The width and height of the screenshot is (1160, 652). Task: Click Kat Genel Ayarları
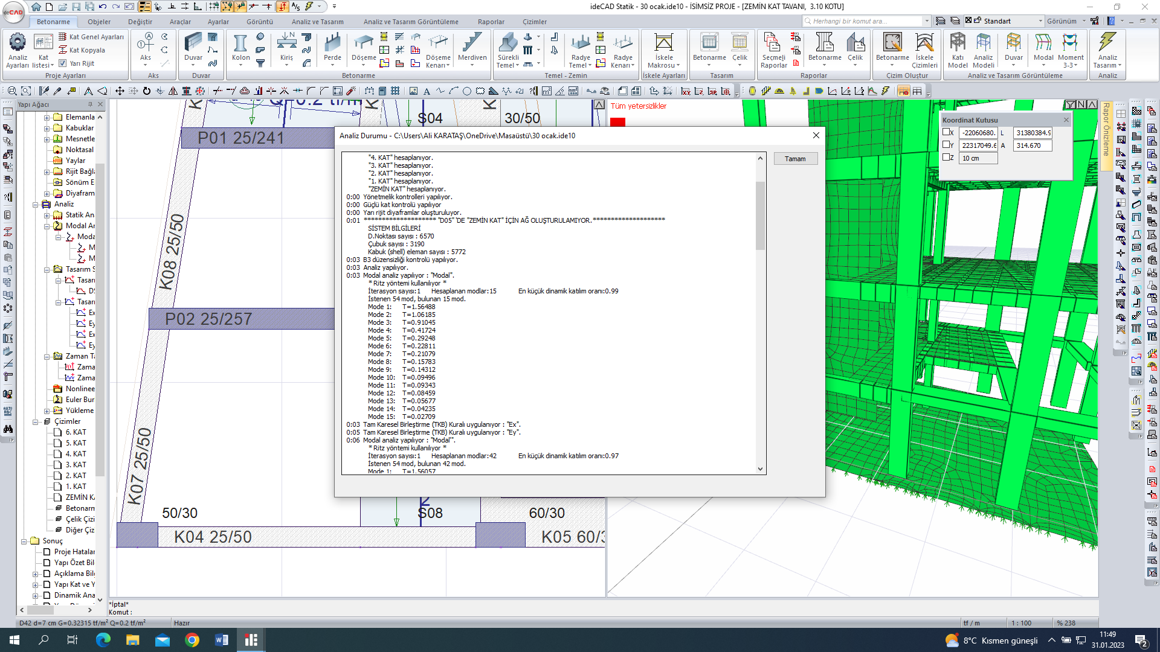tap(91, 37)
